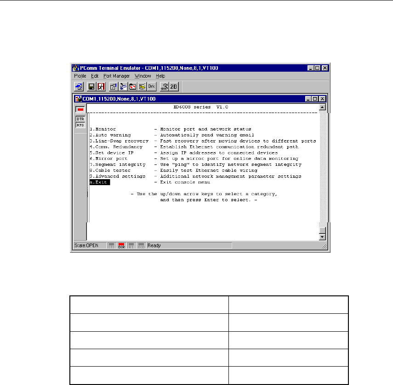393x385 pixels.
Task: Click the terminal scrollbar down arrow
Action: [322, 237]
